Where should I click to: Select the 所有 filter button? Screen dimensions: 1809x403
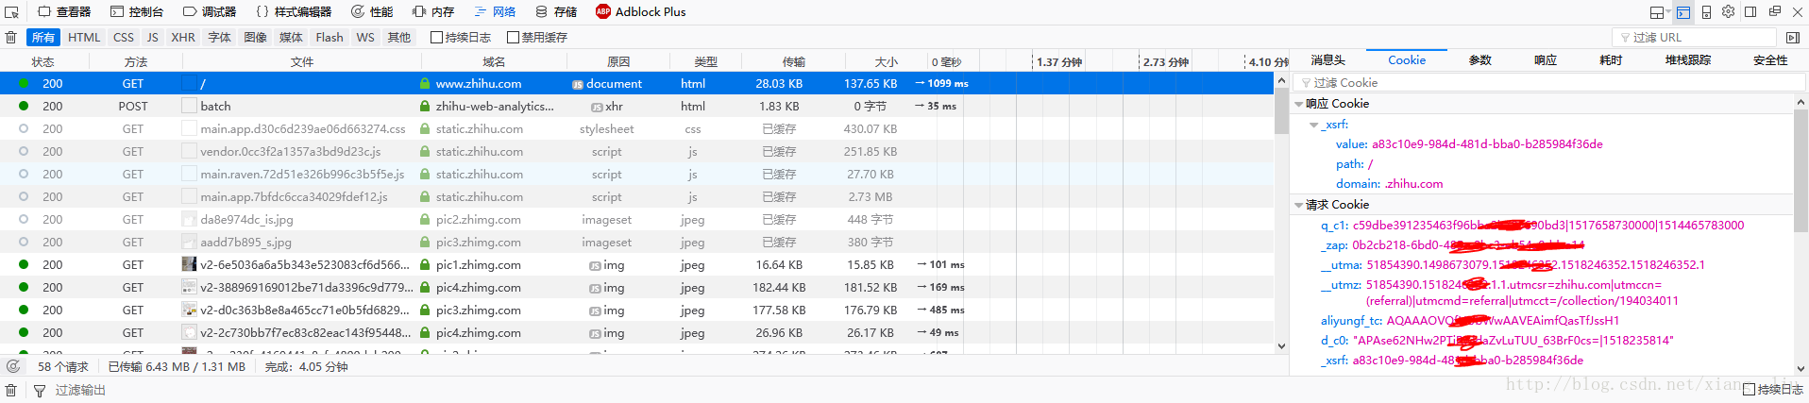click(x=43, y=38)
